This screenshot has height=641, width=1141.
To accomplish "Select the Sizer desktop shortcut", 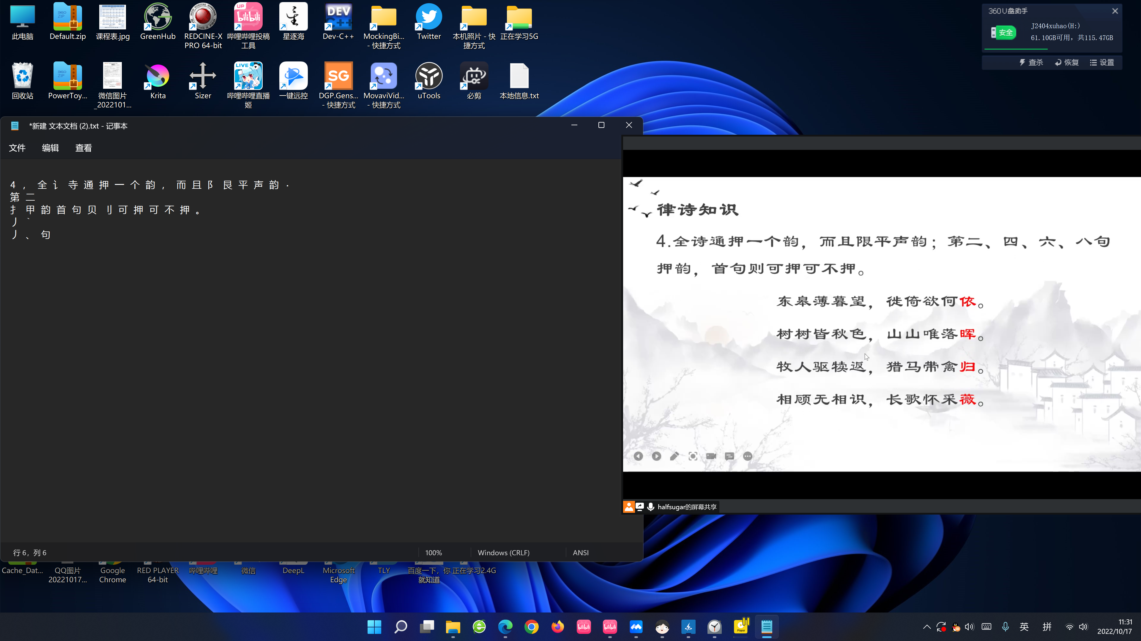I will point(203,81).
